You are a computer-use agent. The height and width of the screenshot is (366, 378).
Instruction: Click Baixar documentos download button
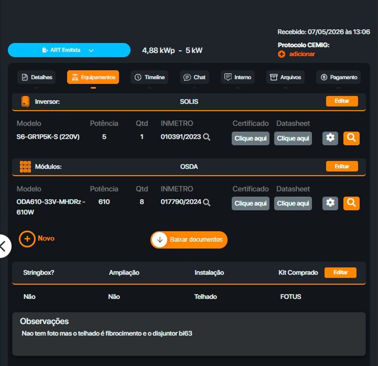point(189,240)
